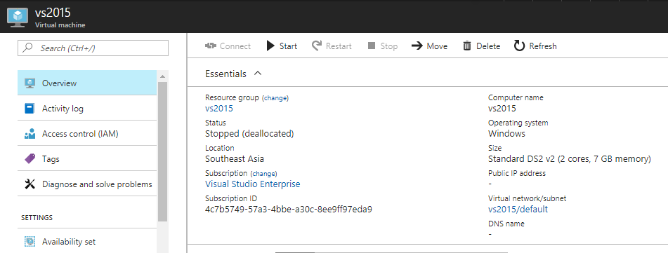Click the purple Tags icon
The width and height of the screenshot is (668, 253).
[x=30, y=159]
